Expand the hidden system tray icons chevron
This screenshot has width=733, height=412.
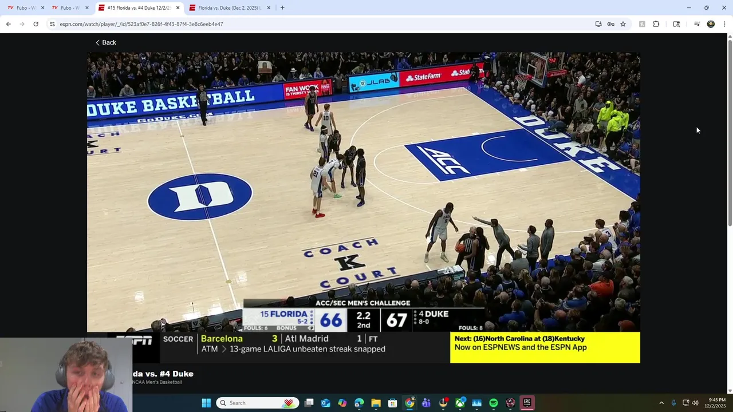click(x=661, y=403)
